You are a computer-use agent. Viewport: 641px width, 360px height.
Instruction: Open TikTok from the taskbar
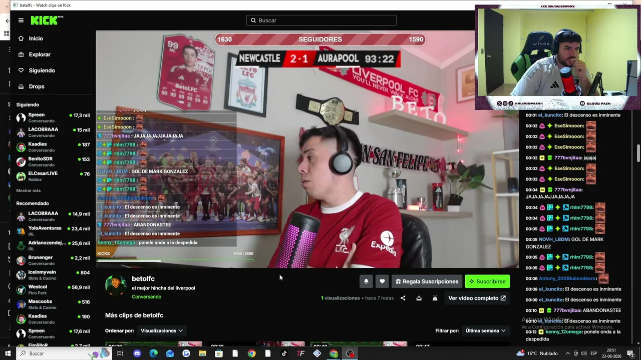[284, 353]
